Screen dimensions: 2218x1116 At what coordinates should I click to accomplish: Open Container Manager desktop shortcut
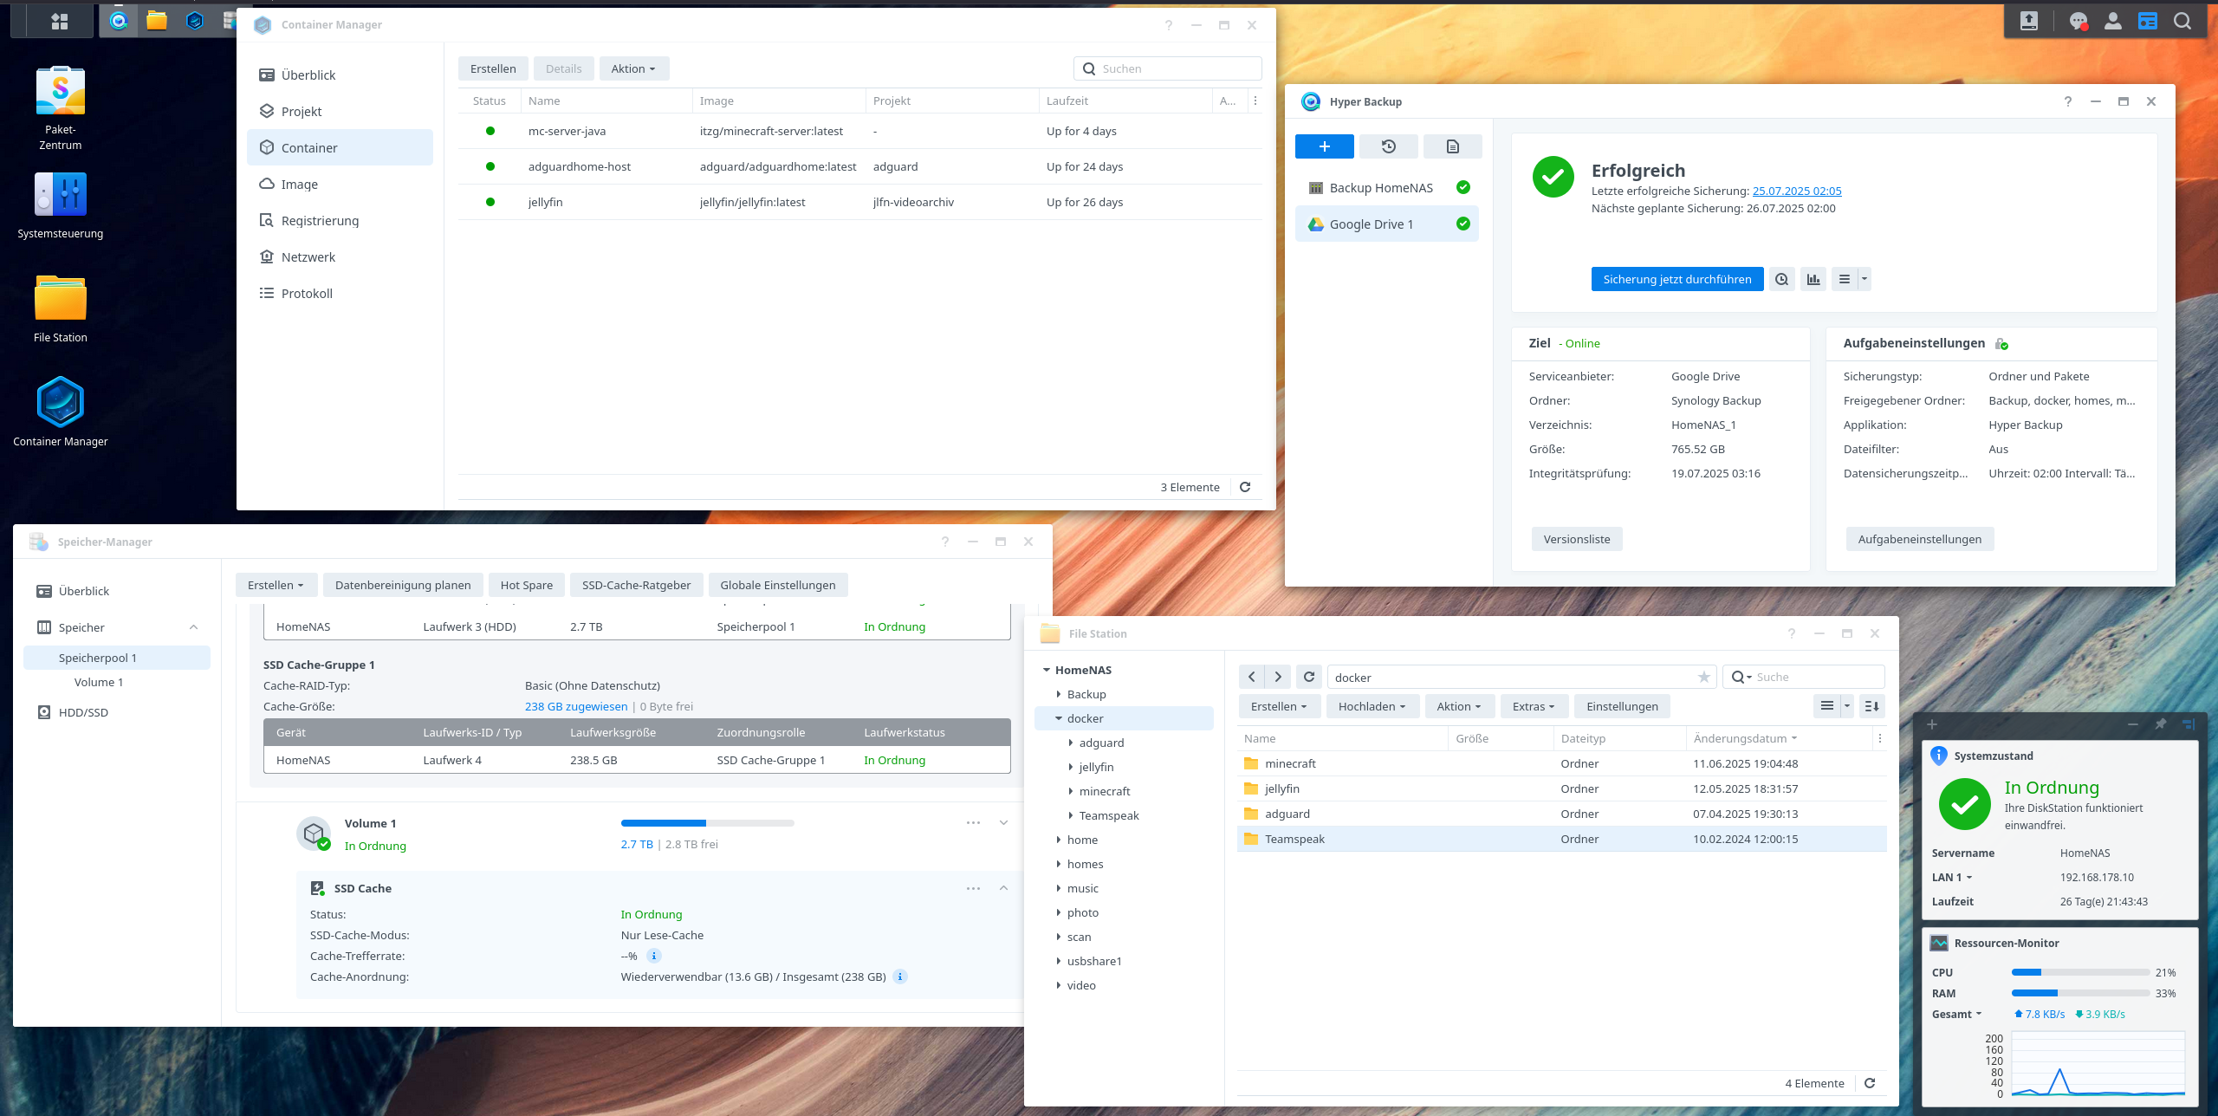[x=60, y=403]
